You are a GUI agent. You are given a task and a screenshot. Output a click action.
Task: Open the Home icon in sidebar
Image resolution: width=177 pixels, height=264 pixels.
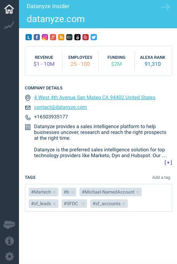click(9, 9)
